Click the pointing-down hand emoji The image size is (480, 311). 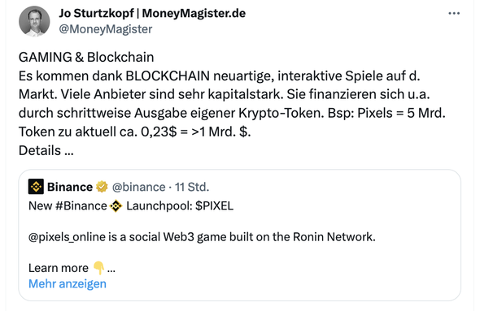tap(99, 268)
